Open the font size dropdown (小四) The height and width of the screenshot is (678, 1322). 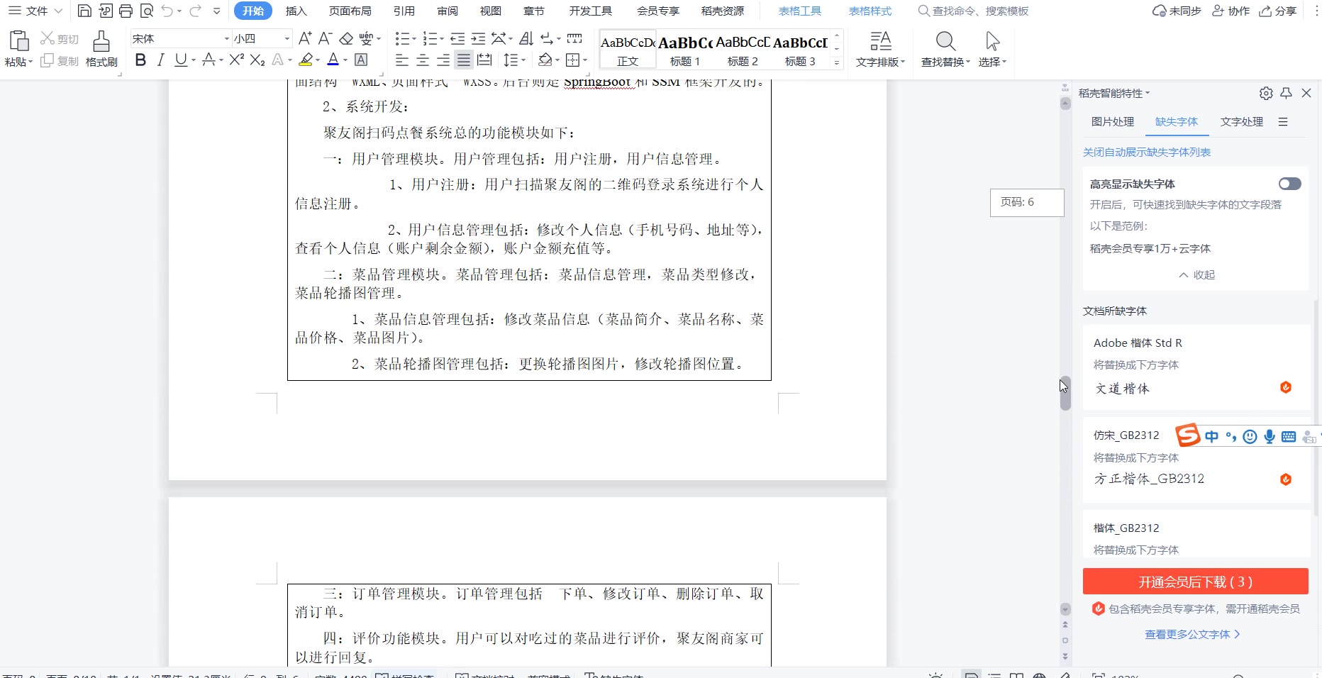(287, 38)
